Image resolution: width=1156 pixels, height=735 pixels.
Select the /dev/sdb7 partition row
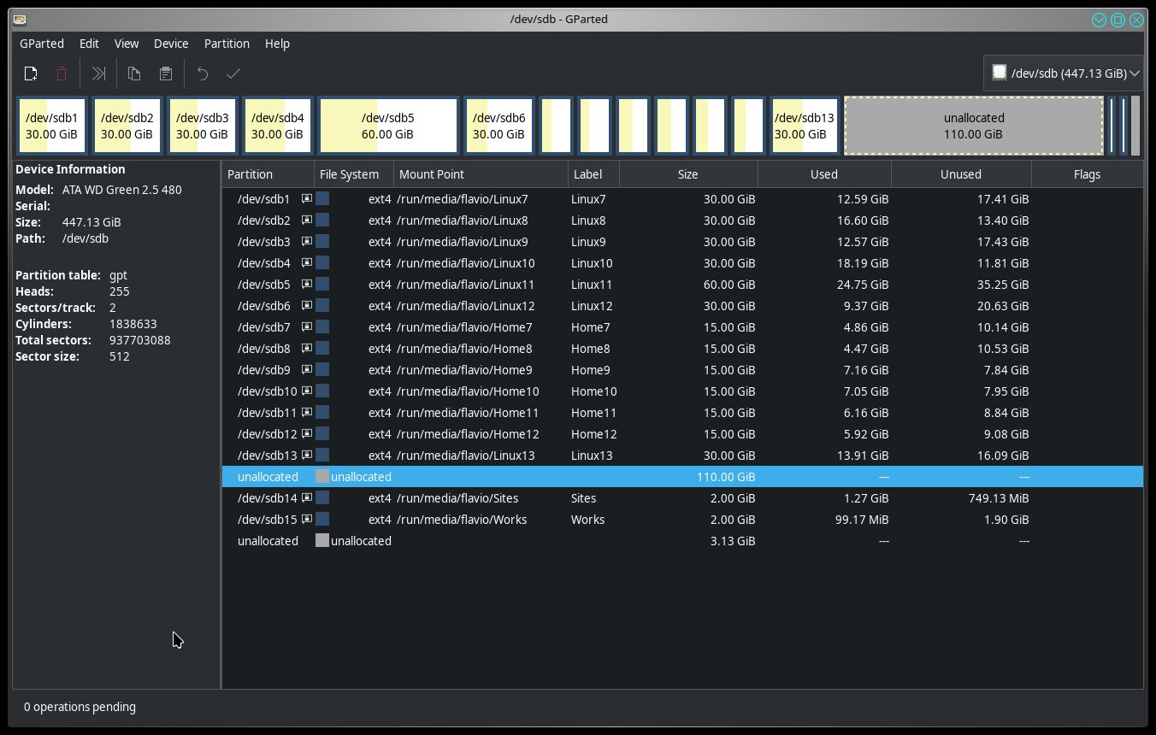click(x=682, y=327)
